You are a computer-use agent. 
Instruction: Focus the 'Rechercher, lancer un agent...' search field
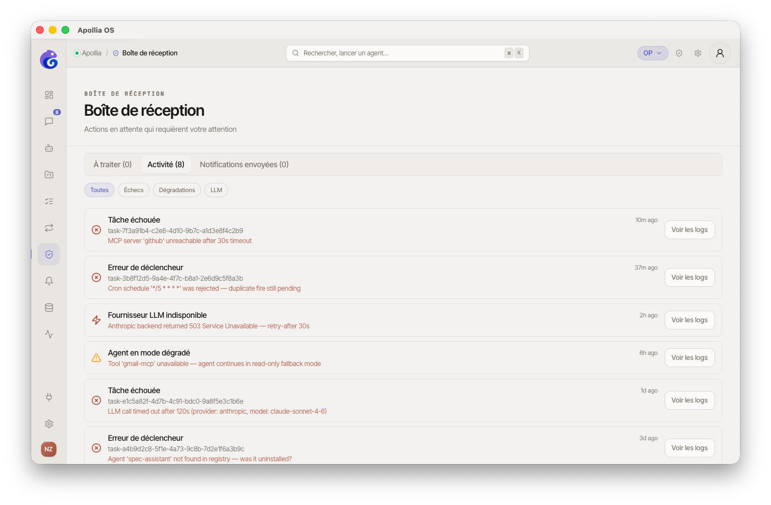tap(408, 53)
